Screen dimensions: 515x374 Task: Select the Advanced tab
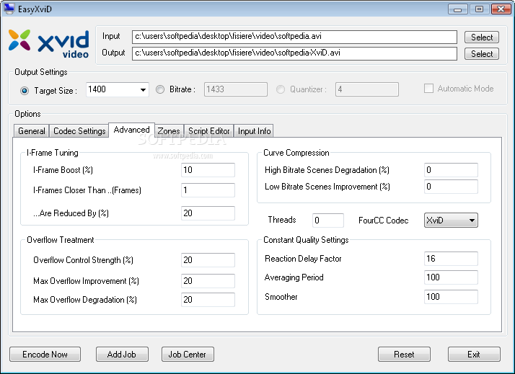(131, 130)
